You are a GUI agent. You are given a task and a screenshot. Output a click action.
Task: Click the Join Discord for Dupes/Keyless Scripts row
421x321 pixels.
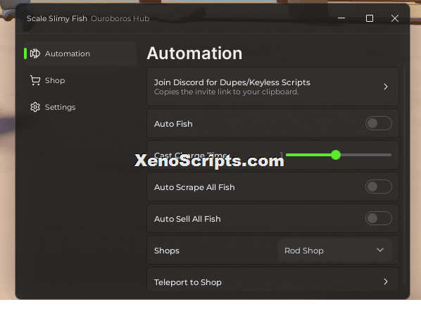tap(272, 87)
